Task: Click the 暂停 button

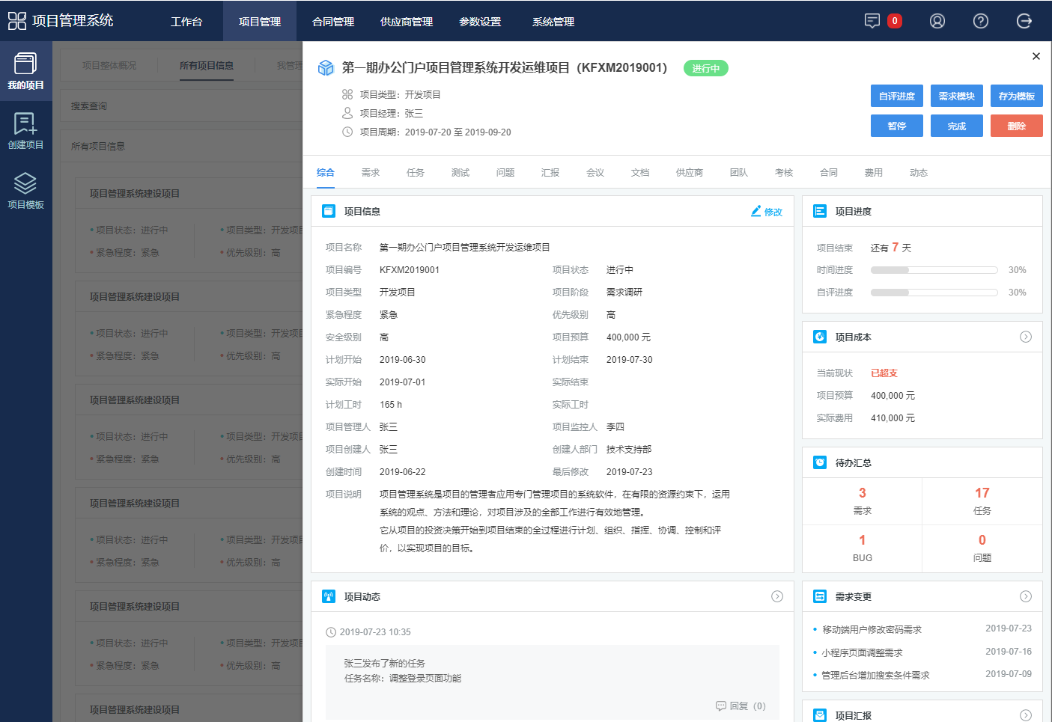Action: [x=897, y=126]
